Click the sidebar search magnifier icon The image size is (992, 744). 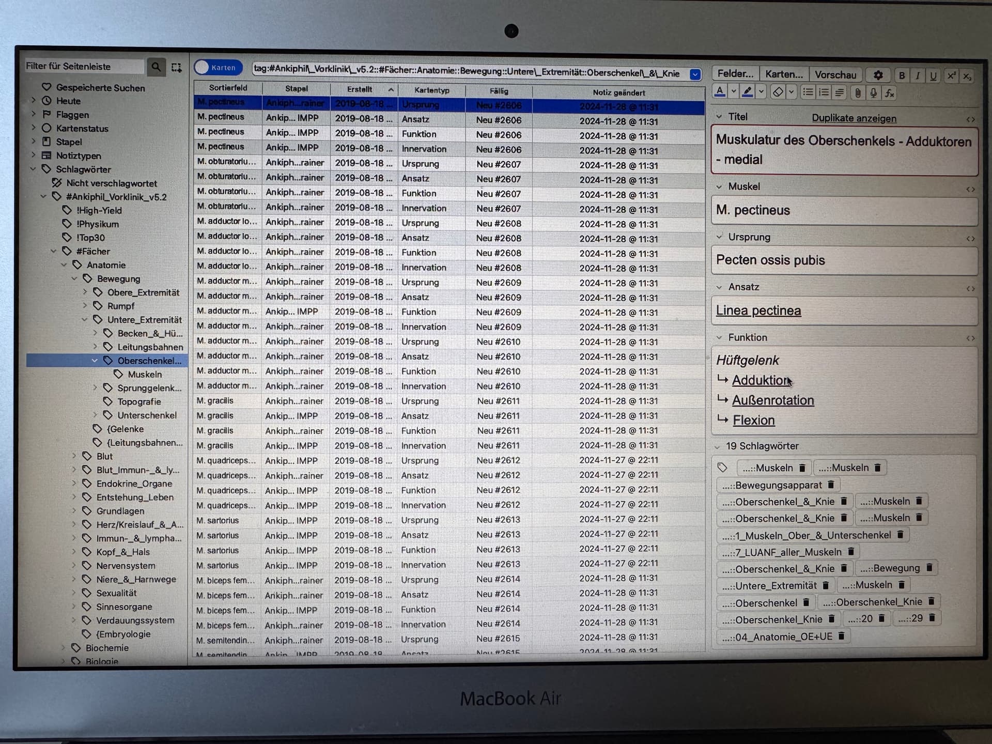point(156,67)
